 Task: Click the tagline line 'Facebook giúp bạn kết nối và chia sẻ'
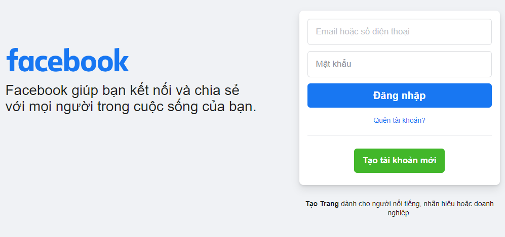[123, 91]
